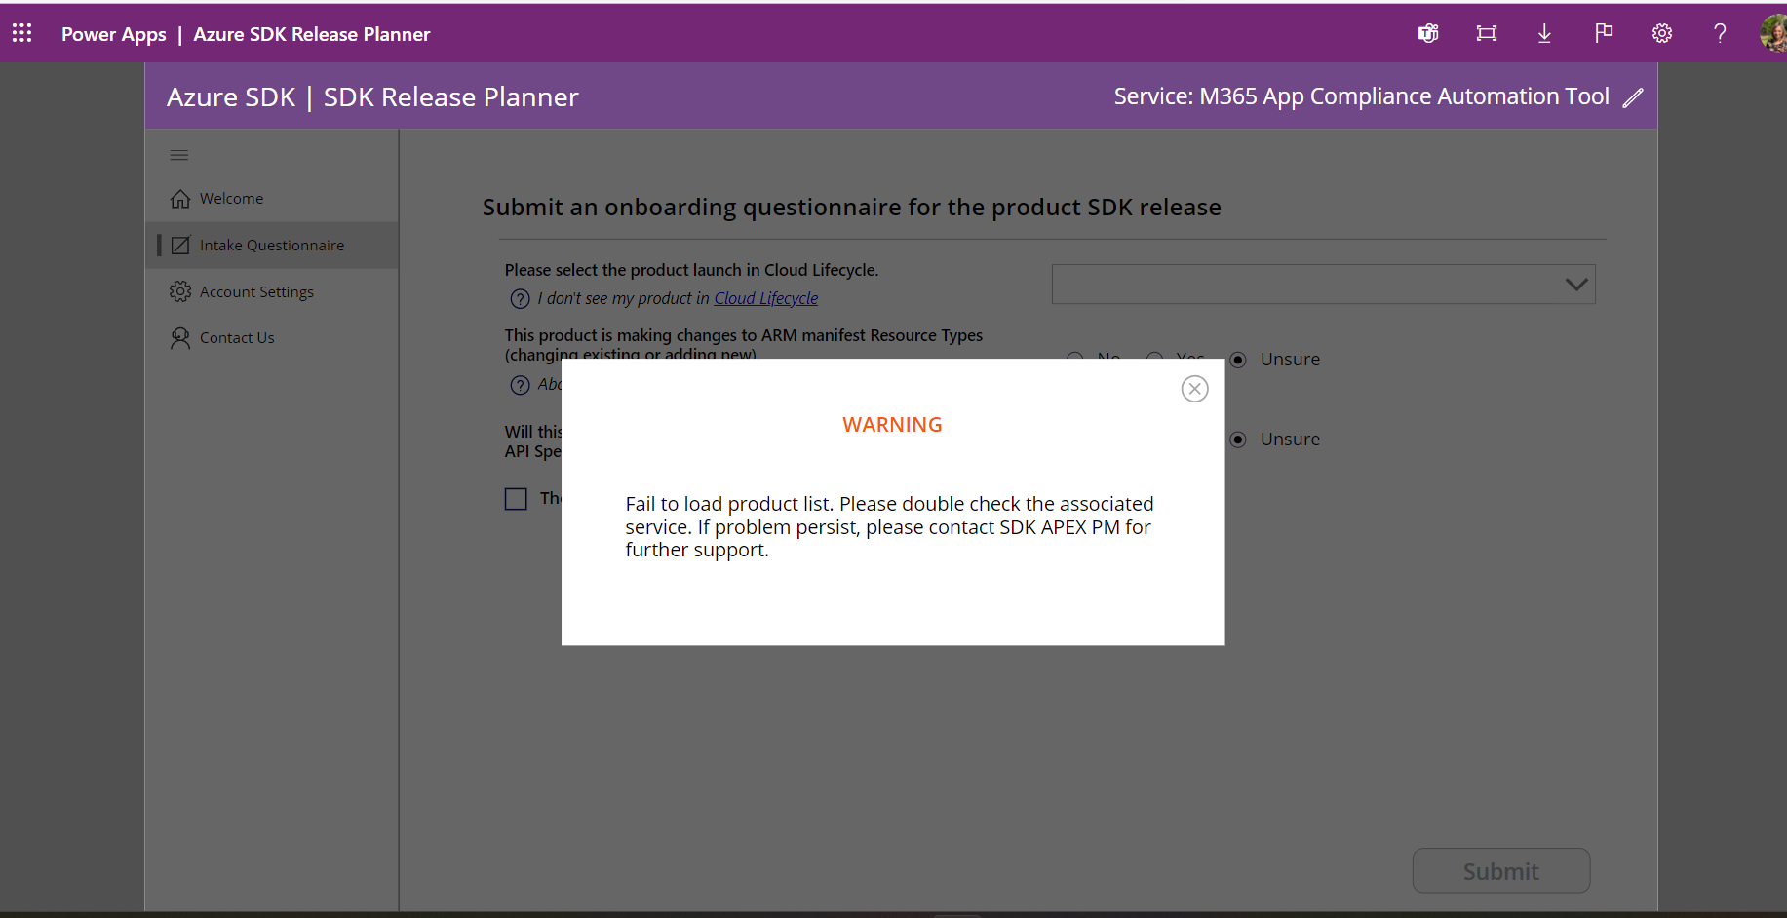Open feedback with the flag icon
This screenshot has height=918, width=1787.
pos(1604,32)
